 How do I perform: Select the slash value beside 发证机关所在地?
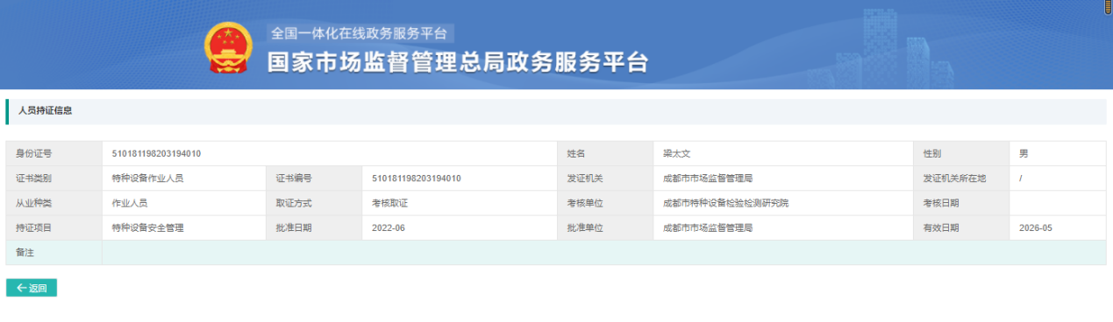coord(1021,178)
